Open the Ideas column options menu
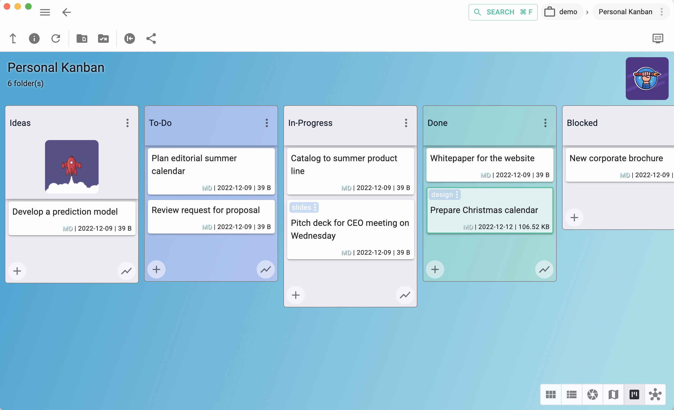Image resolution: width=674 pixels, height=410 pixels. pos(128,123)
